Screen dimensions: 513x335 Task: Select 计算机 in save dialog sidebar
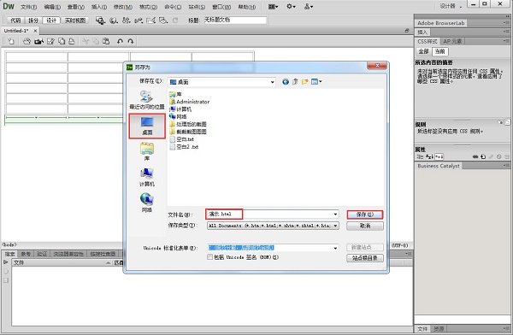tap(147, 177)
